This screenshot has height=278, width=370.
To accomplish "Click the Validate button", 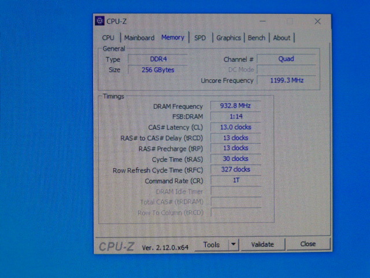I will [262, 244].
